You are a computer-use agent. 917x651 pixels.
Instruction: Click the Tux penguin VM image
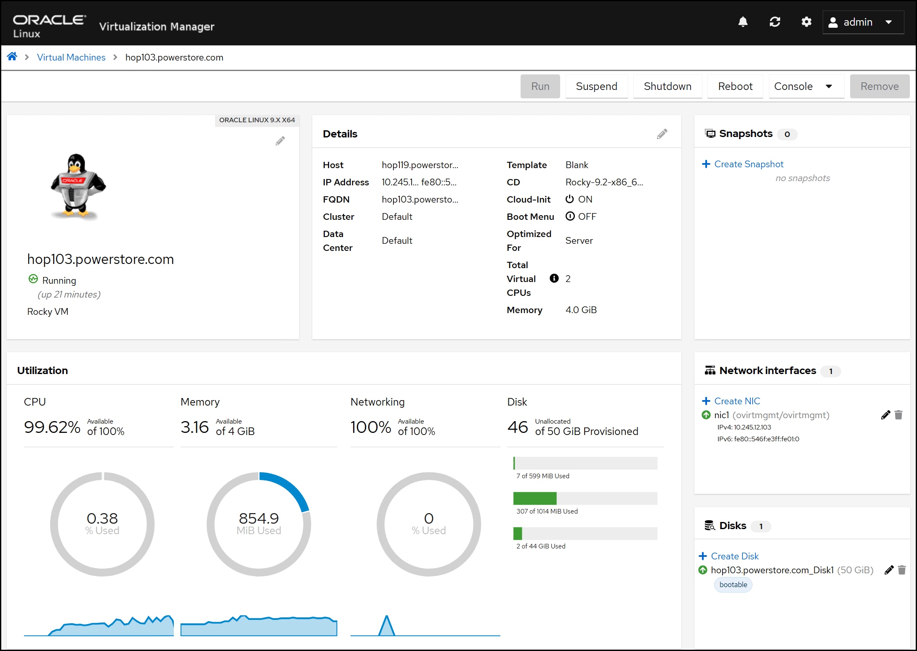click(78, 186)
